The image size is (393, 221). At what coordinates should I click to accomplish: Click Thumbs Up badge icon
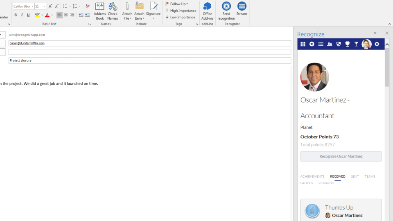pos(312,210)
